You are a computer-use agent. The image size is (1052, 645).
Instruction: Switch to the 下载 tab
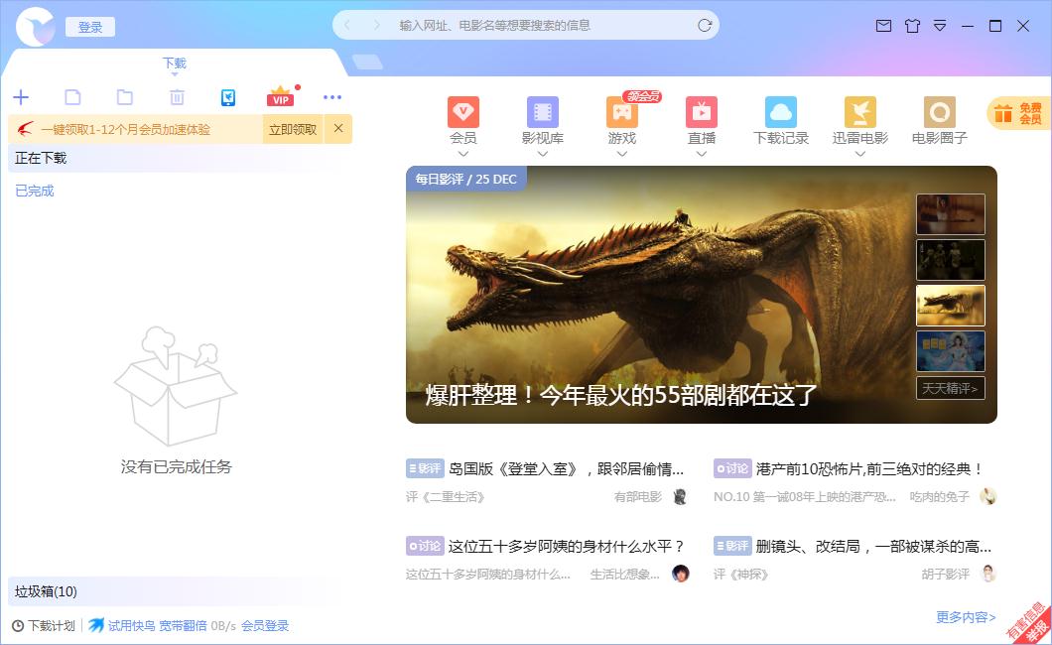point(175,64)
